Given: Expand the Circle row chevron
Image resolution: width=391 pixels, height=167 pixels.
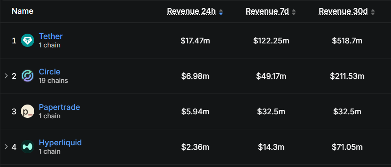Looking at the screenshot, I should pyautogui.click(x=6, y=76).
